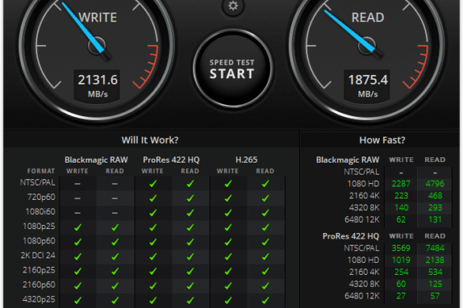Select the READ gauge label

click(x=367, y=17)
